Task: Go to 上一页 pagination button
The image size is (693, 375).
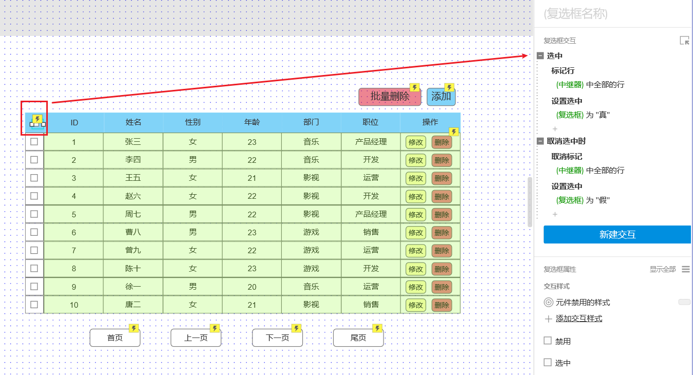Action: coord(196,338)
